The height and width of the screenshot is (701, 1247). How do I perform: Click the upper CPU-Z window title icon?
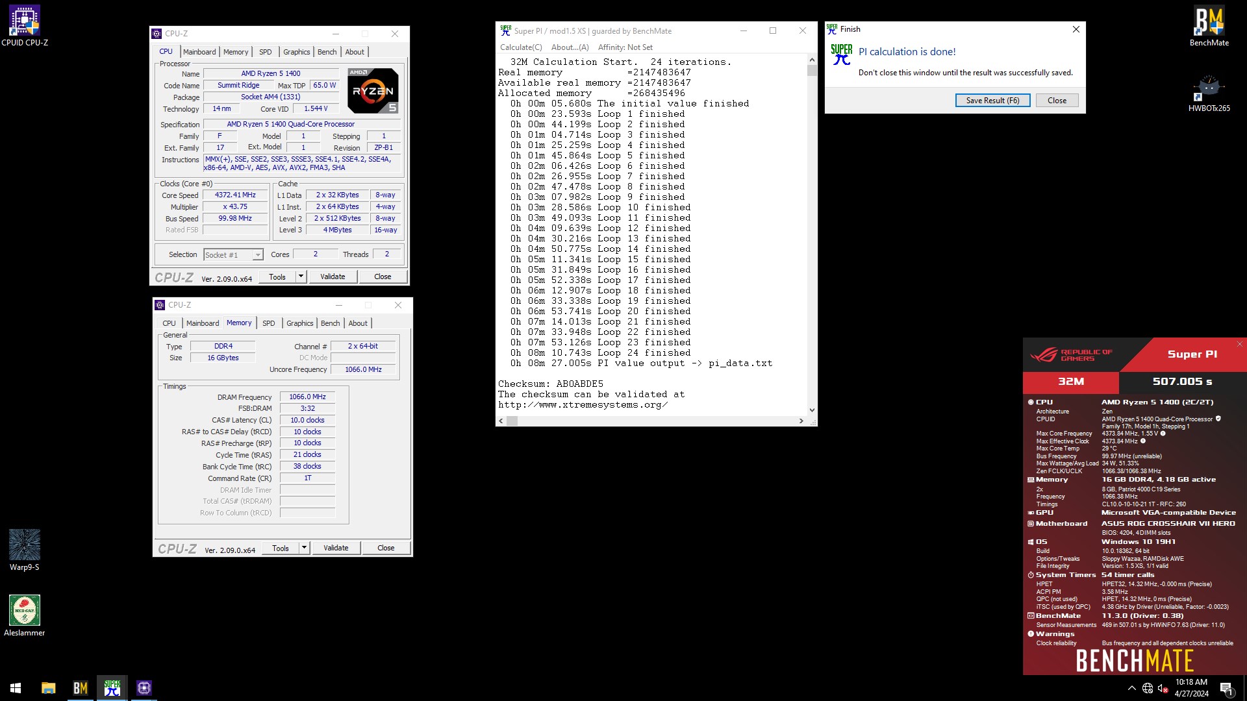pos(157,34)
